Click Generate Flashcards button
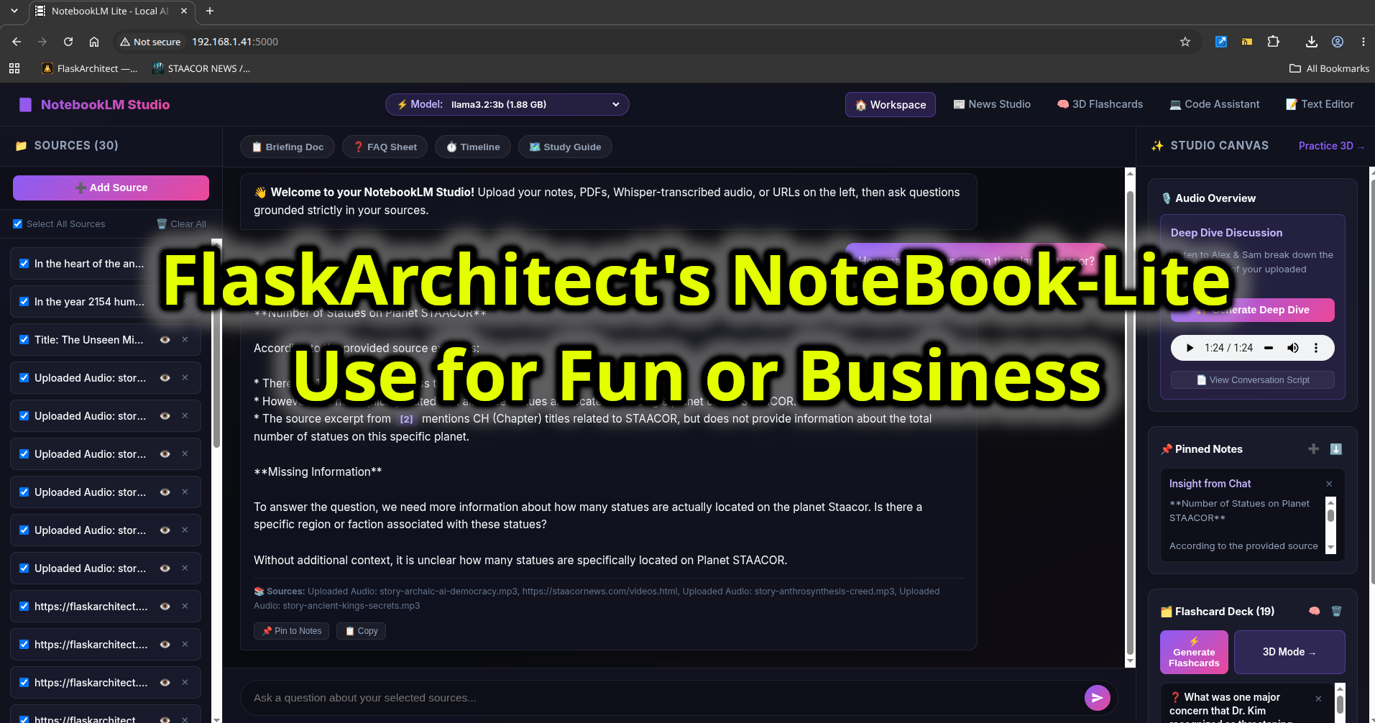This screenshot has width=1375, height=723. [1194, 652]
